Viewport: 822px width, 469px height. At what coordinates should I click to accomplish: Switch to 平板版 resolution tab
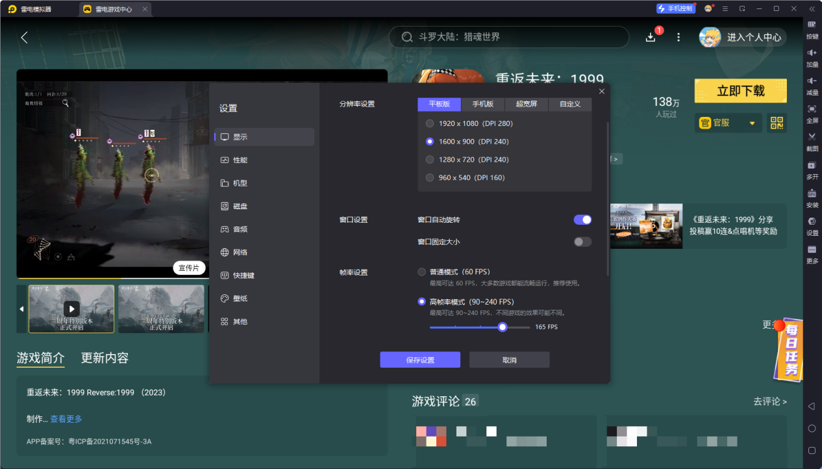coord(439,104)
